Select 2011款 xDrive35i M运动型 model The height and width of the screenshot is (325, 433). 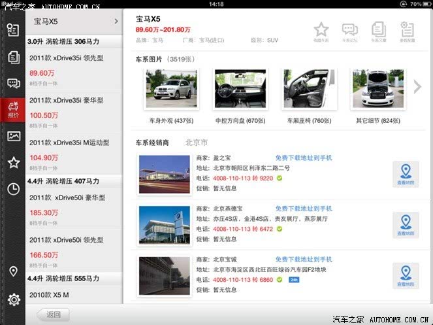[x=74, y=154]
